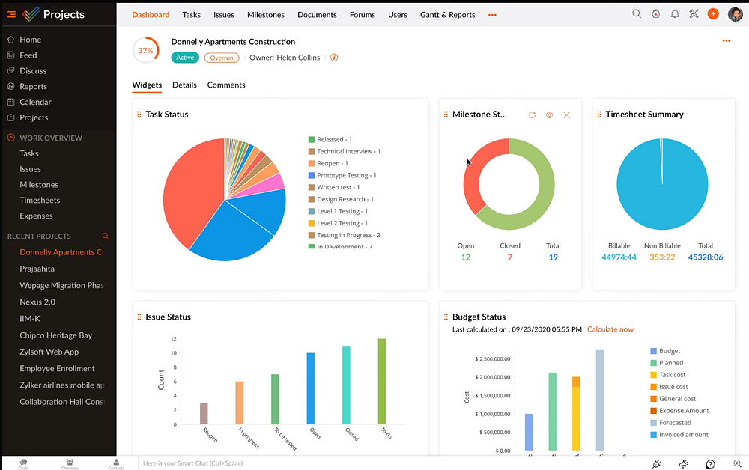Open project options ellipsis menu

tap(726, 41)
